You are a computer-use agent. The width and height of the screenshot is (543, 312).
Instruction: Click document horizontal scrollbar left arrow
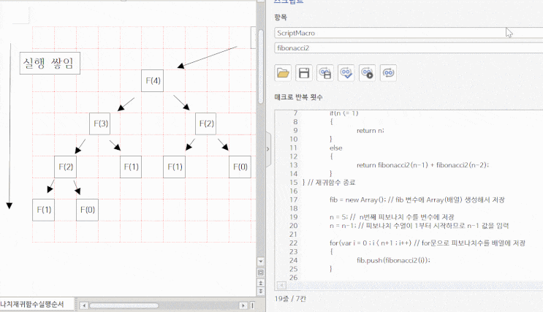[x=83, y=305]
